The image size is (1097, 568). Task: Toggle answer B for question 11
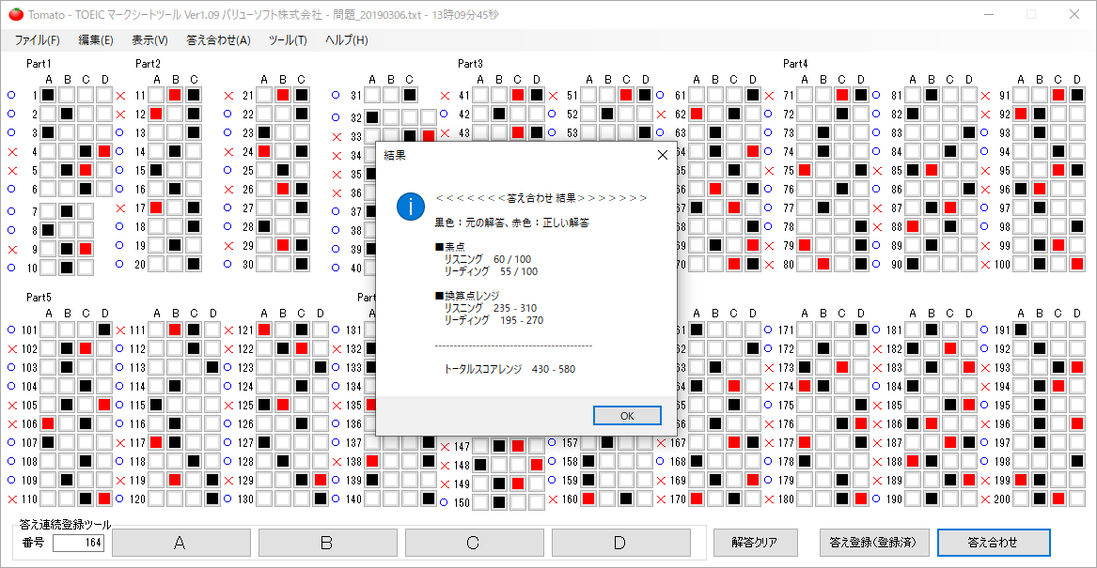point(175,95)
